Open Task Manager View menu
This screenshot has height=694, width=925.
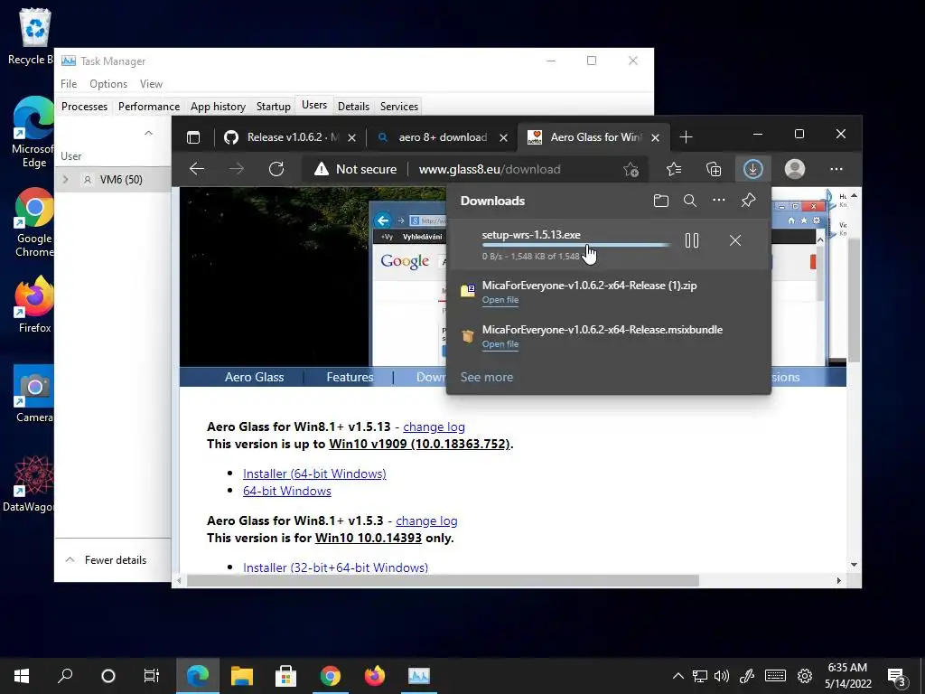tap(151, 84)
